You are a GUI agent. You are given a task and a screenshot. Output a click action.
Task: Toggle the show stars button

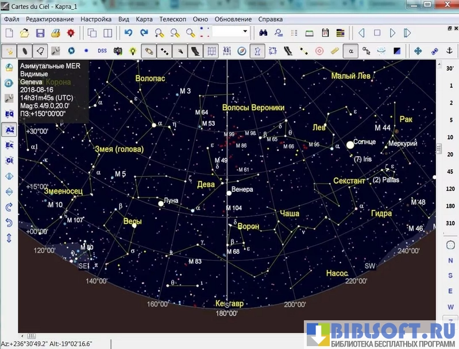point(10,51)
